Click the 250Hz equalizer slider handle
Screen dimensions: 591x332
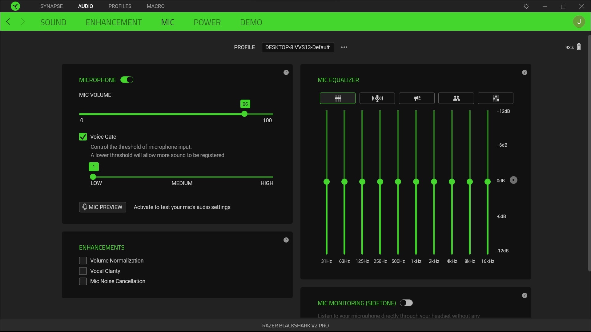380,182
